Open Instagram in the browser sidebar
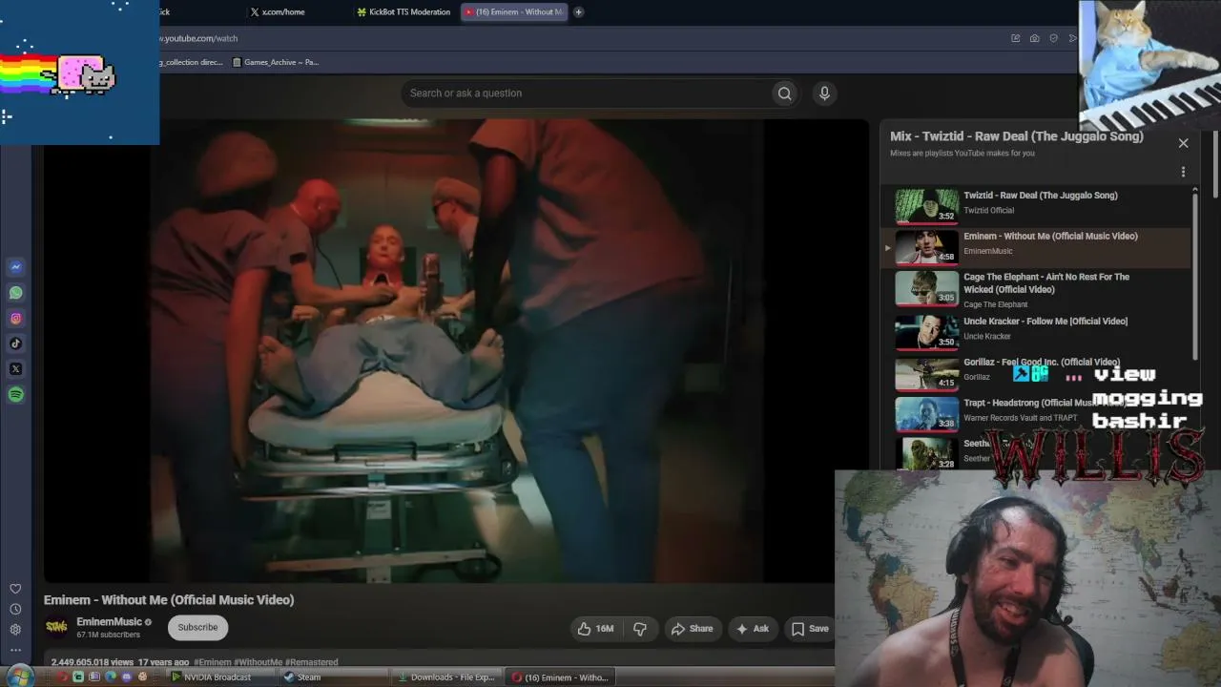 (15, 319)
